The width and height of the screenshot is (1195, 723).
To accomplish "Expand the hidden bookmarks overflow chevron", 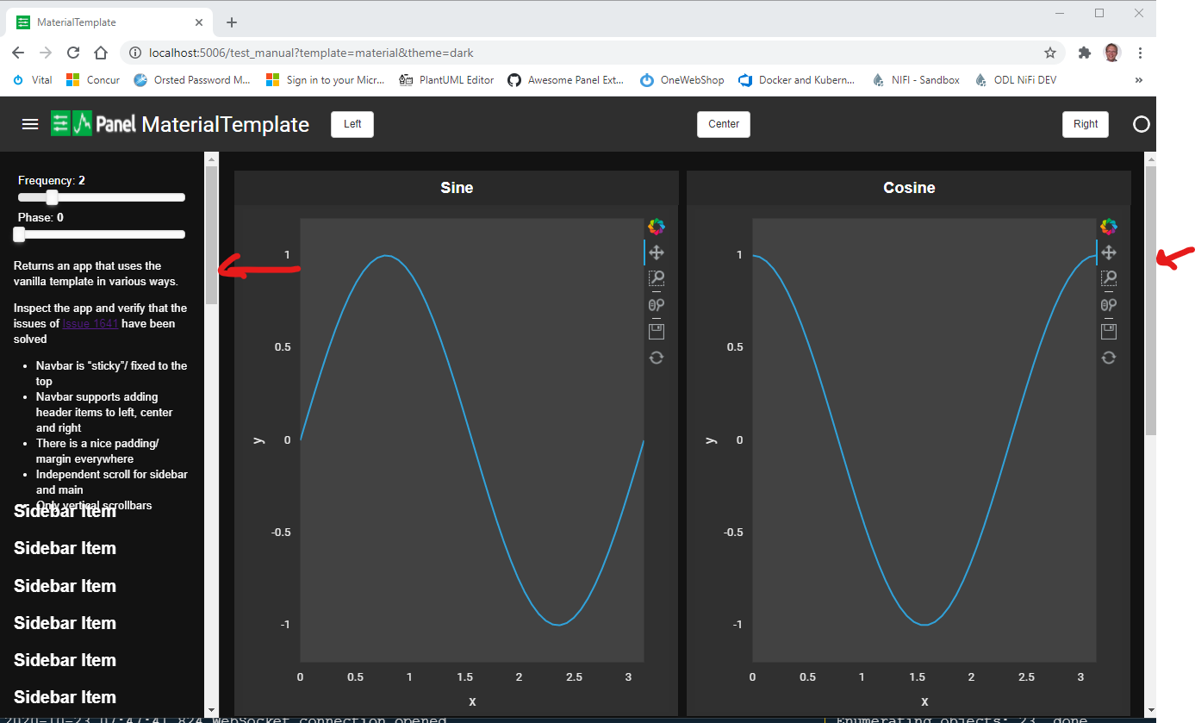I will [1138, 79].
